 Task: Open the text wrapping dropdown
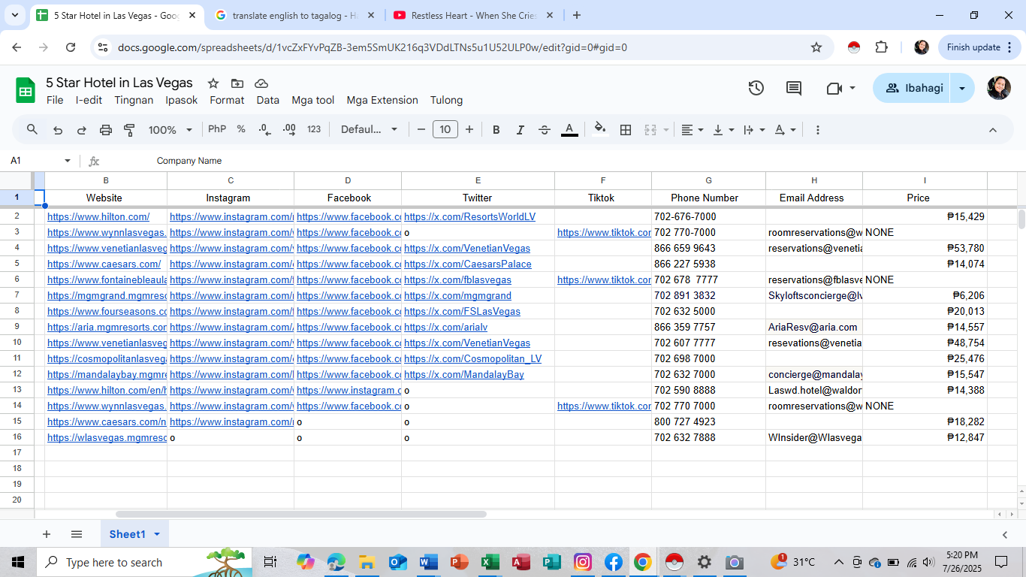pyautogui.click(x=754, y=130)
